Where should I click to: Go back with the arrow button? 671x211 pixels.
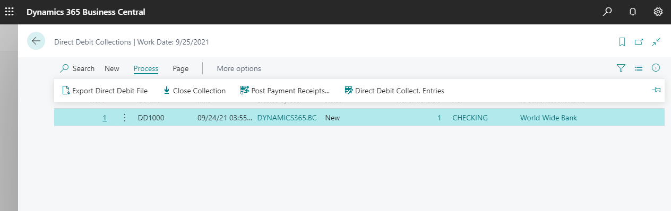coord(36,41)
